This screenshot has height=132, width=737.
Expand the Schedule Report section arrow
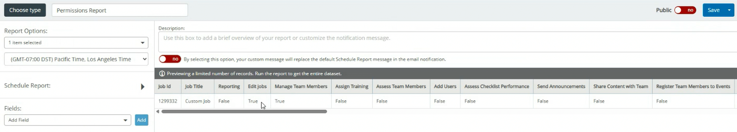(x=143, y=87)
